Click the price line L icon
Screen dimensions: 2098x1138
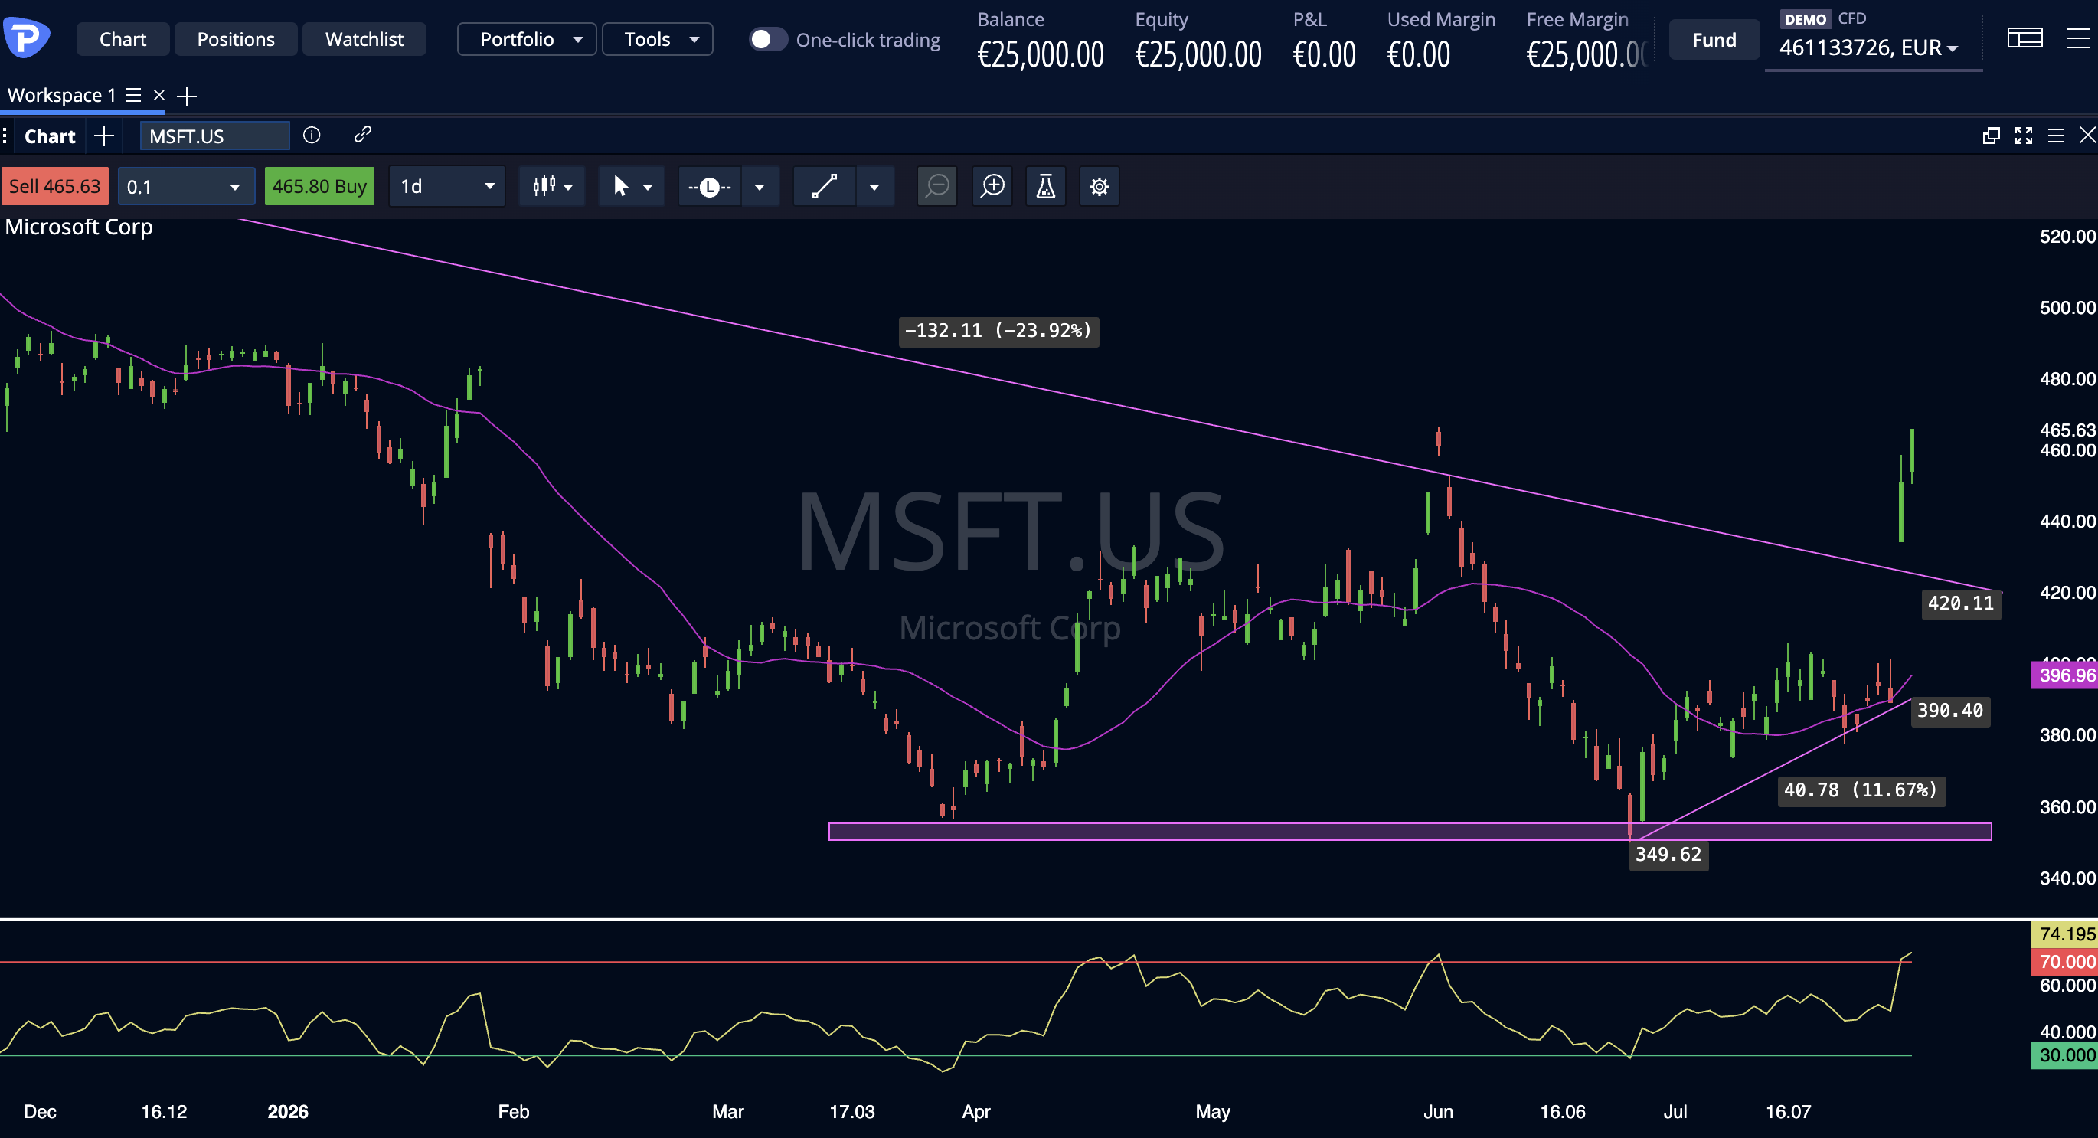pyautogui.click(x=709, y=187)
